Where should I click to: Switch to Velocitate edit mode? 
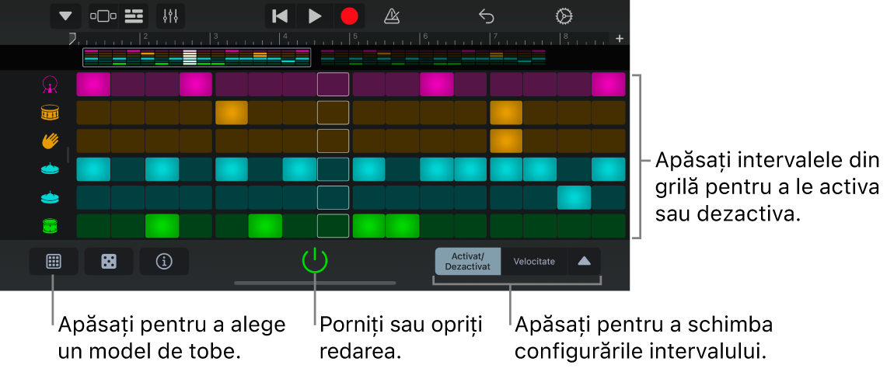tap(534, 262)
